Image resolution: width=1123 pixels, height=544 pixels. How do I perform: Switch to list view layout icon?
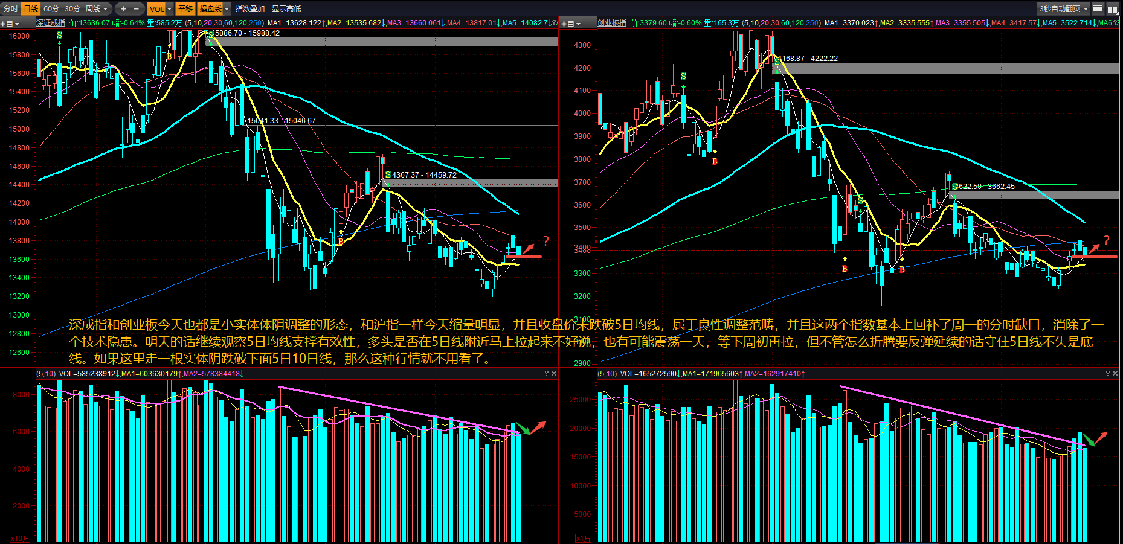pyautogui.click(x=1098, y=8)
